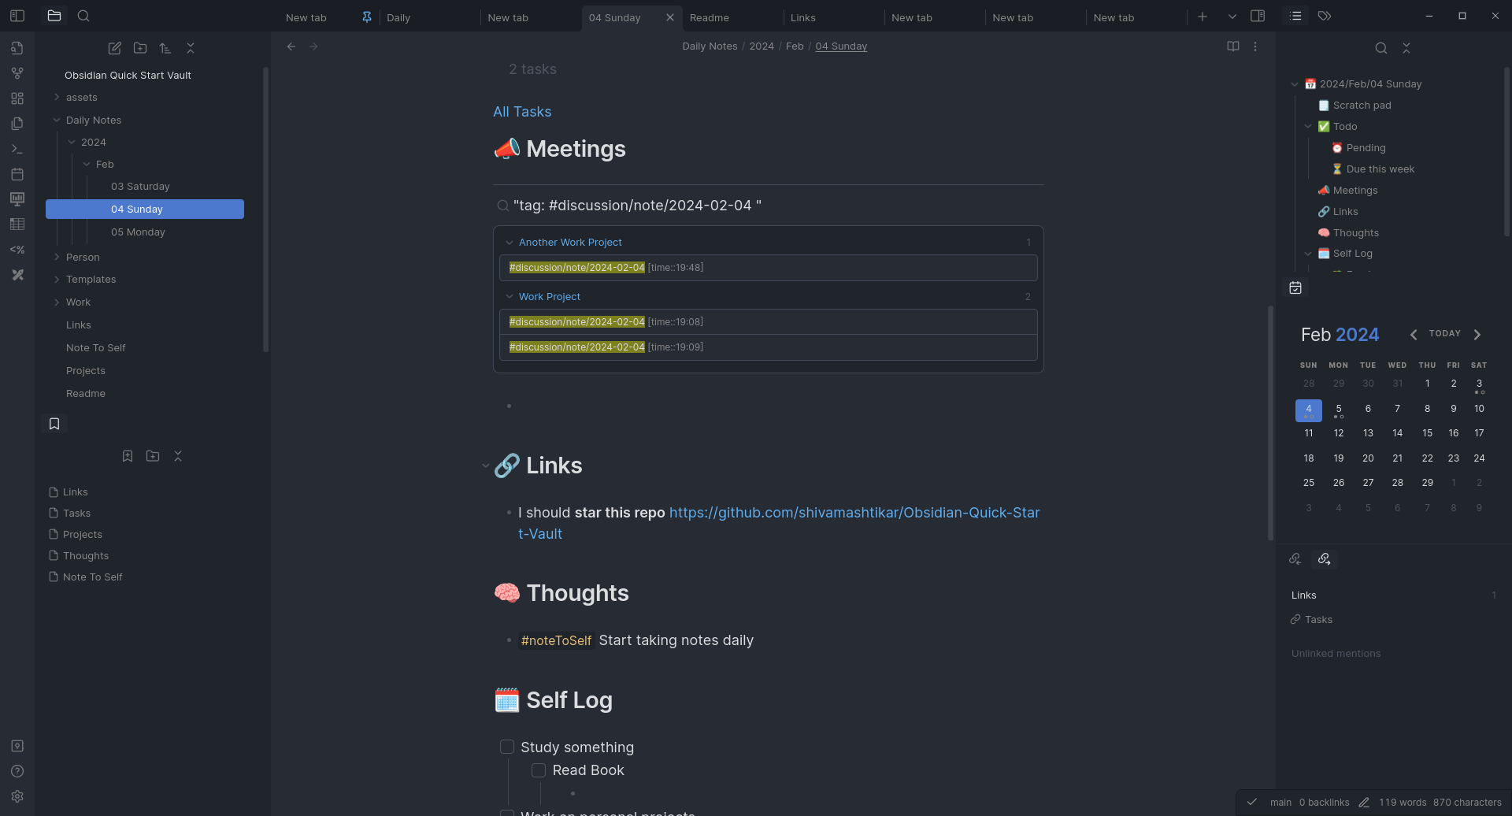Open the 03 Saturday daily note
The width and height of the screenshot is (1512, 816).
click(x=140, y=187)
